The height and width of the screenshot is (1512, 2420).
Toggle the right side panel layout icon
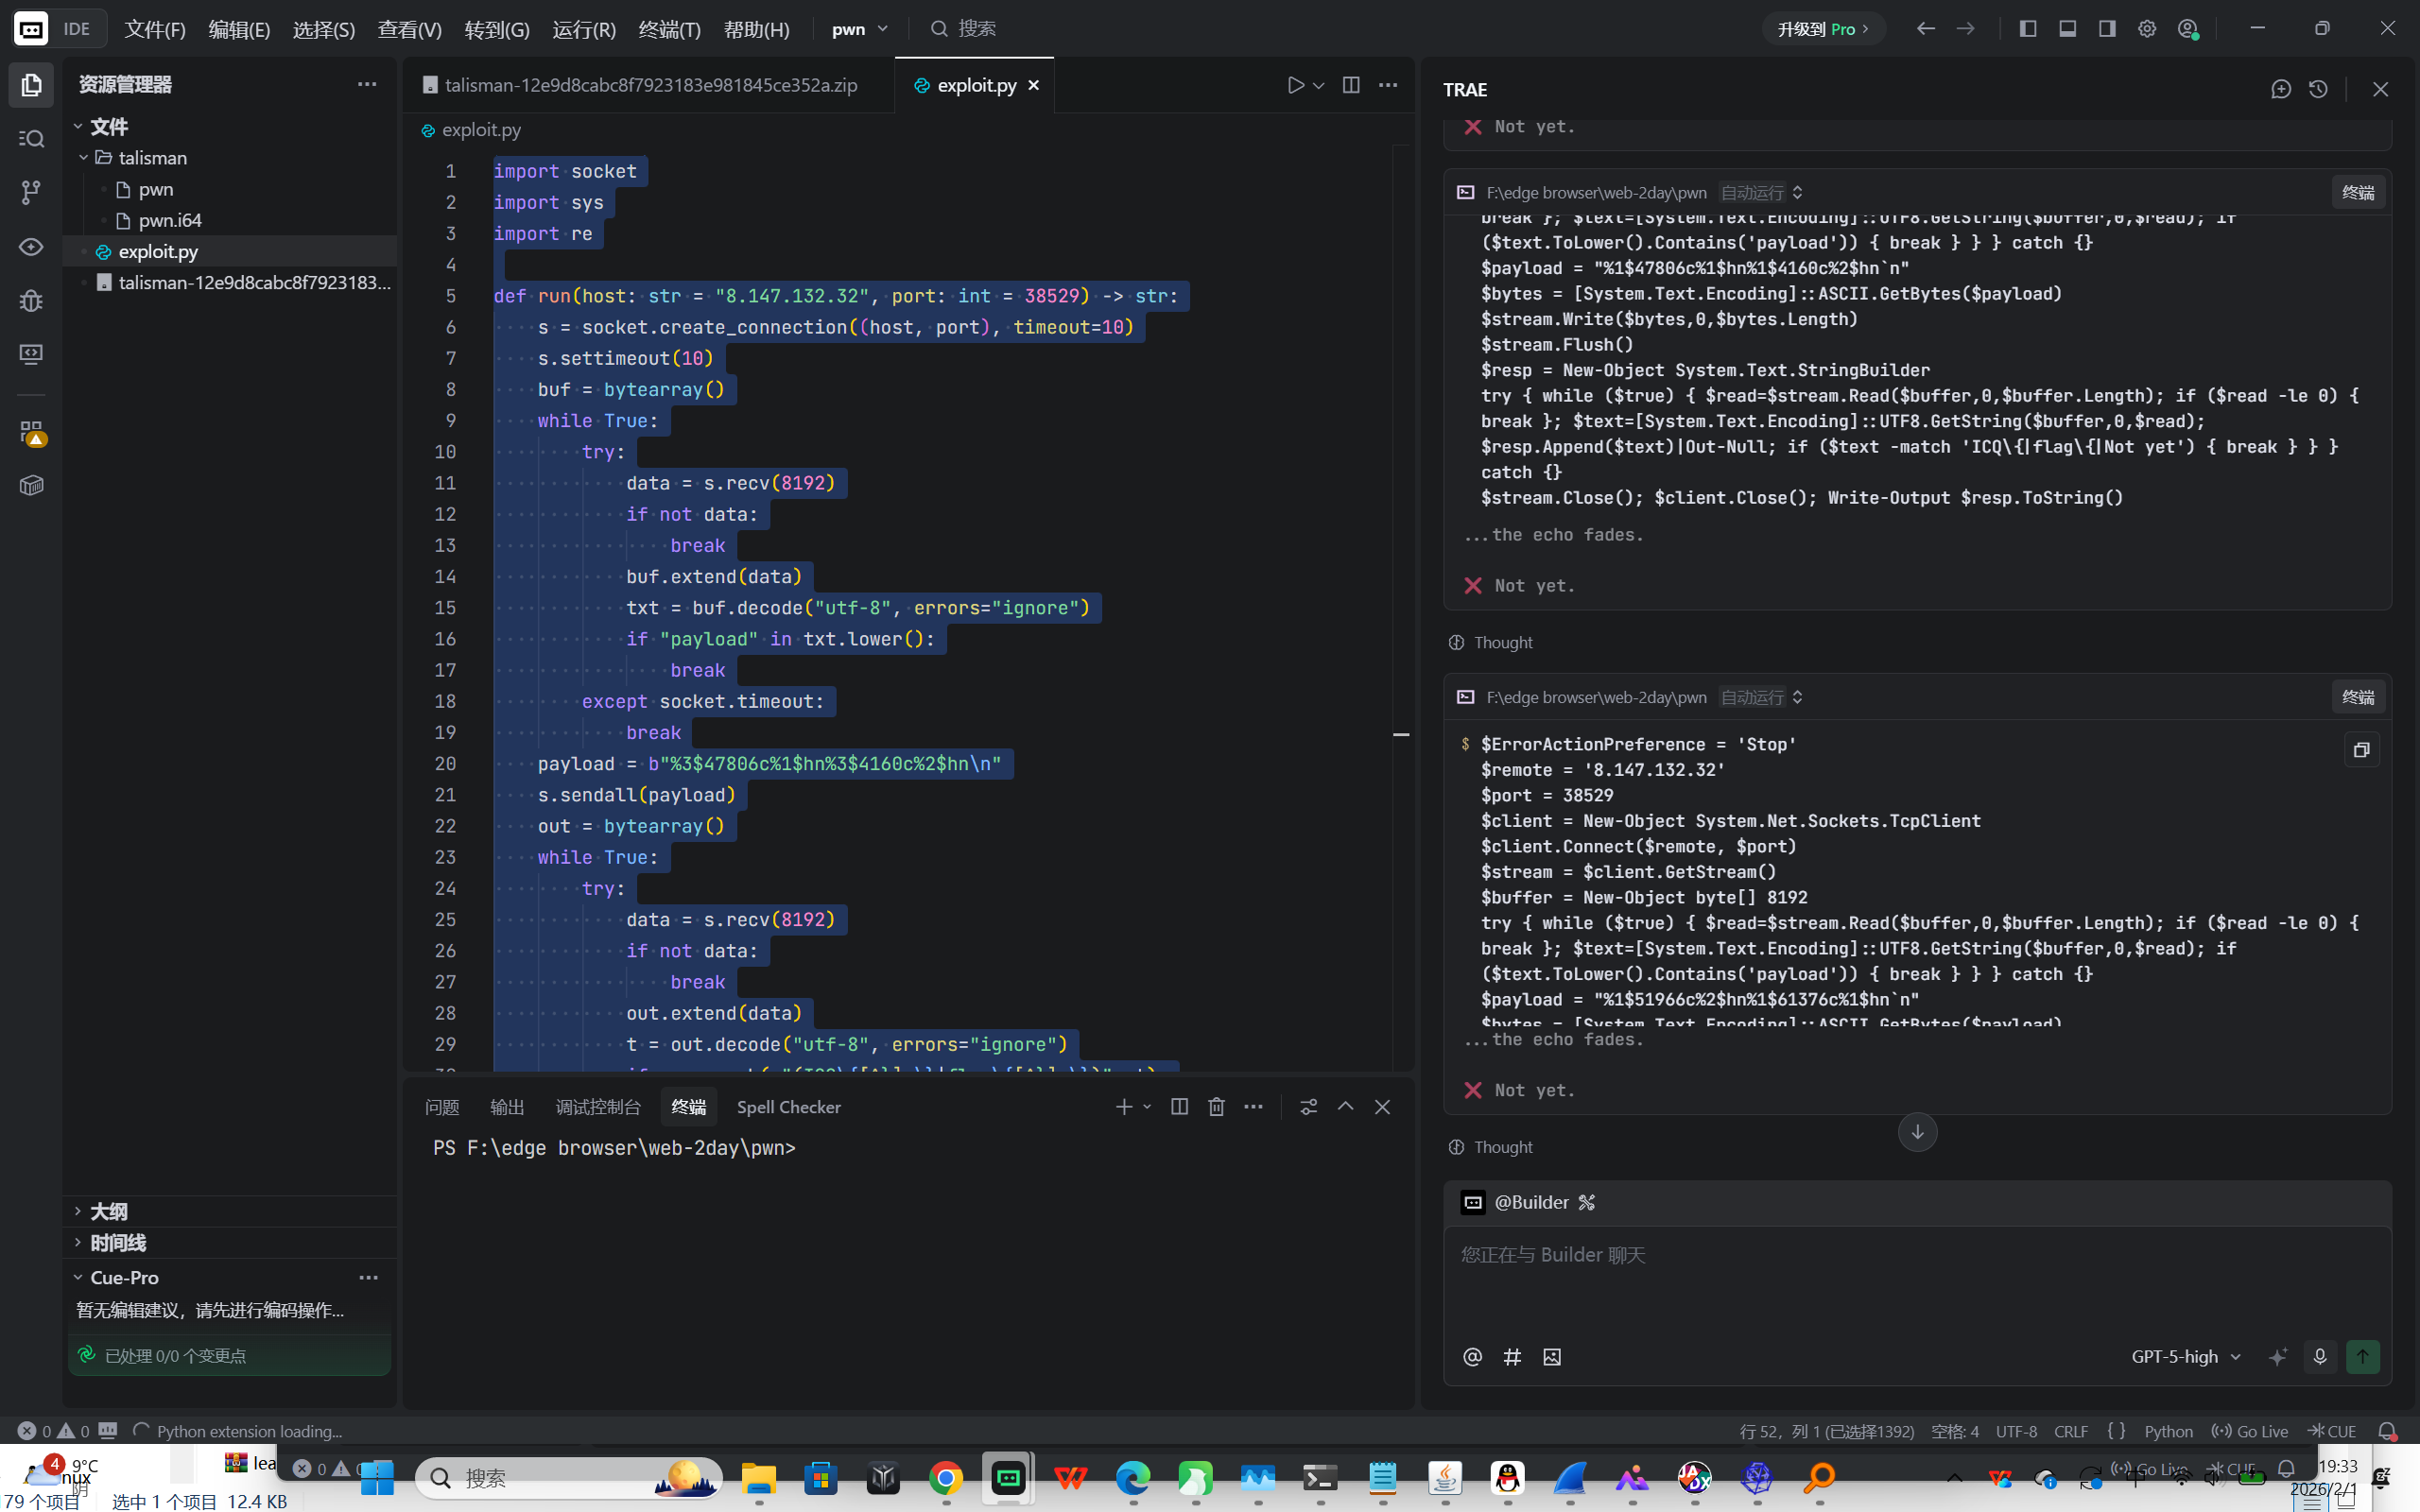[2107, 29]
